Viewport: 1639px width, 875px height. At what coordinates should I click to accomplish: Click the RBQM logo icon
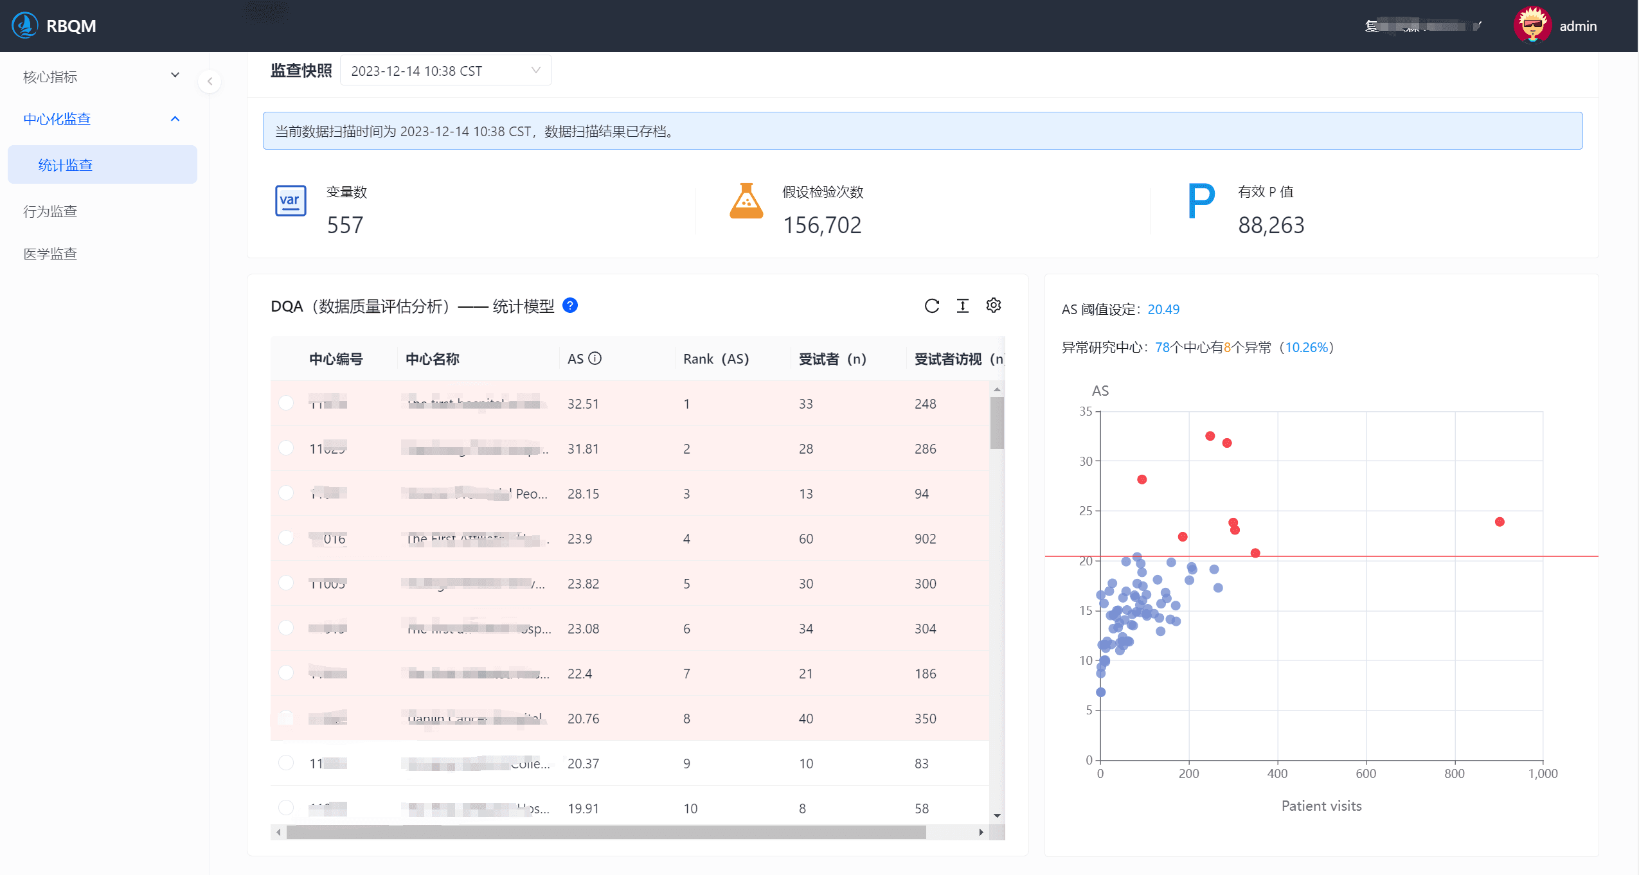(25, 26)
